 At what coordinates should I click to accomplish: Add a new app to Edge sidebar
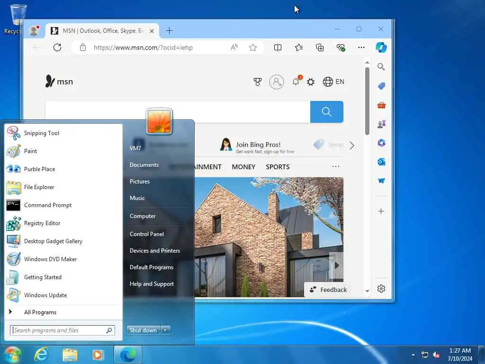coord(381,211)
